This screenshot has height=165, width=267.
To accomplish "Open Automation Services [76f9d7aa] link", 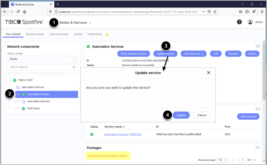I will (x=123, y=134).
